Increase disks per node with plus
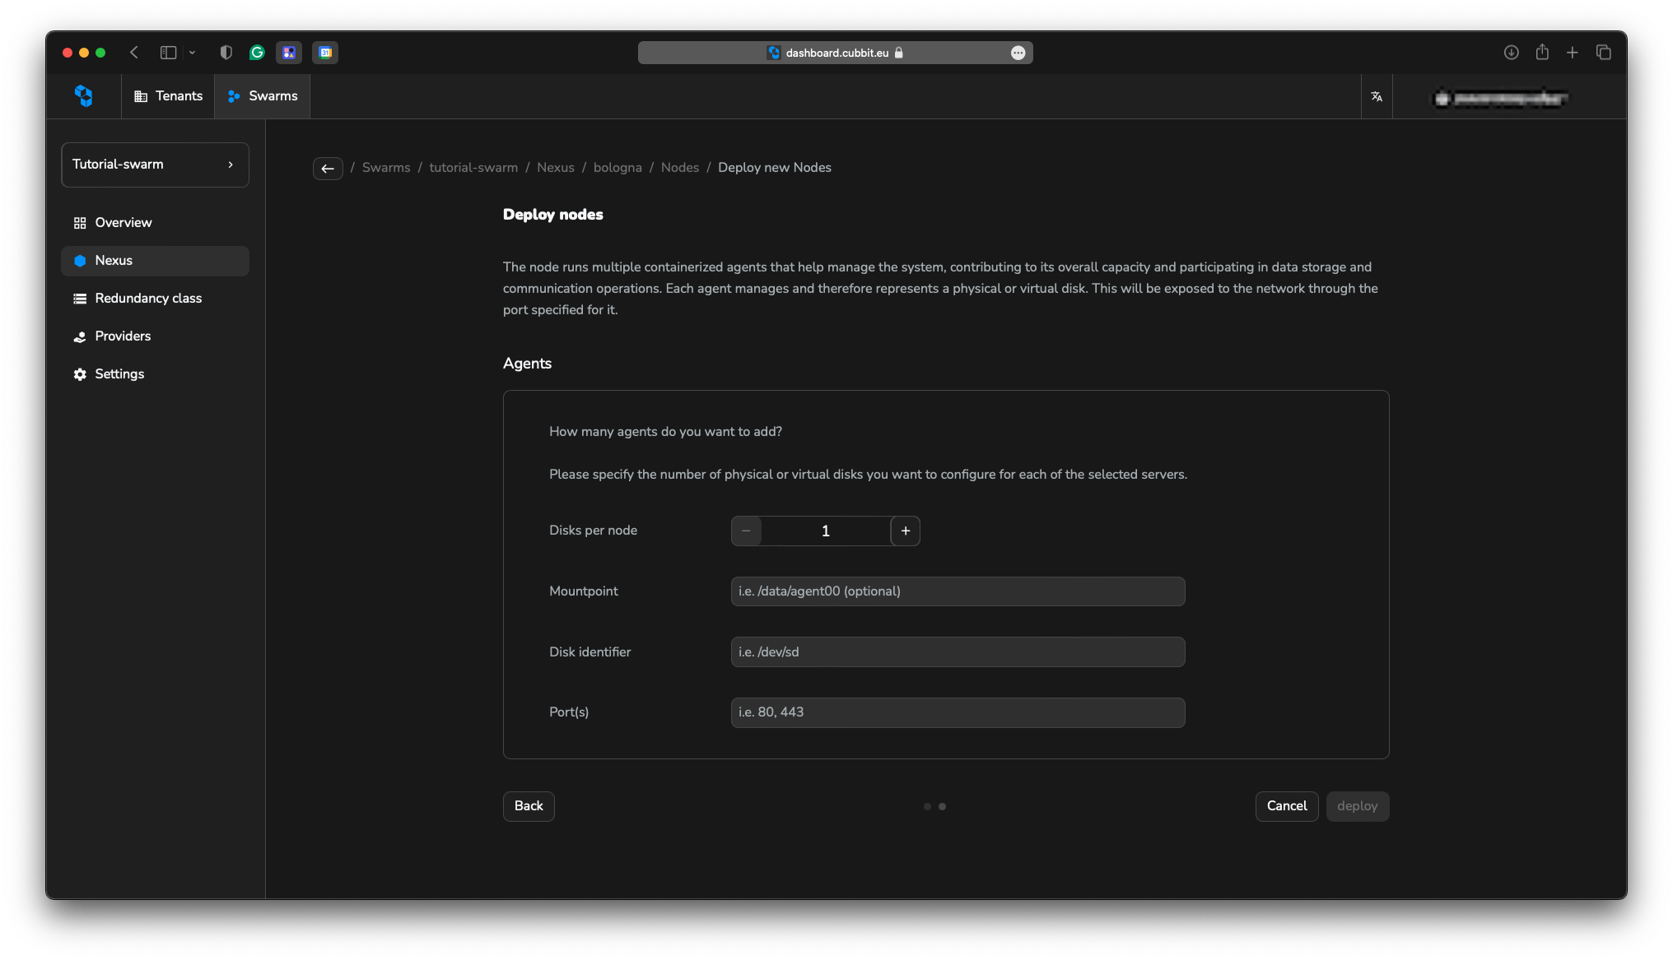1673x960 pixels. [x=906, y=531]
